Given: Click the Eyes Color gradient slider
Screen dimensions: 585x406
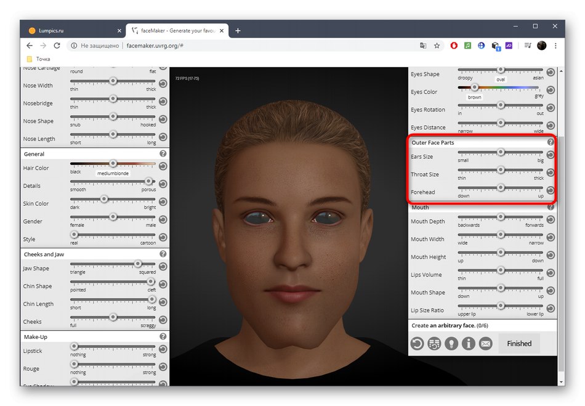Looking at the screenshot, I should (x=500, y=87).
